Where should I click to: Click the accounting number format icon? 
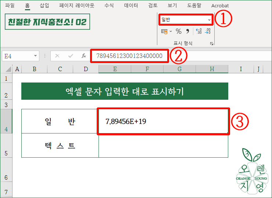click(164, 32)
